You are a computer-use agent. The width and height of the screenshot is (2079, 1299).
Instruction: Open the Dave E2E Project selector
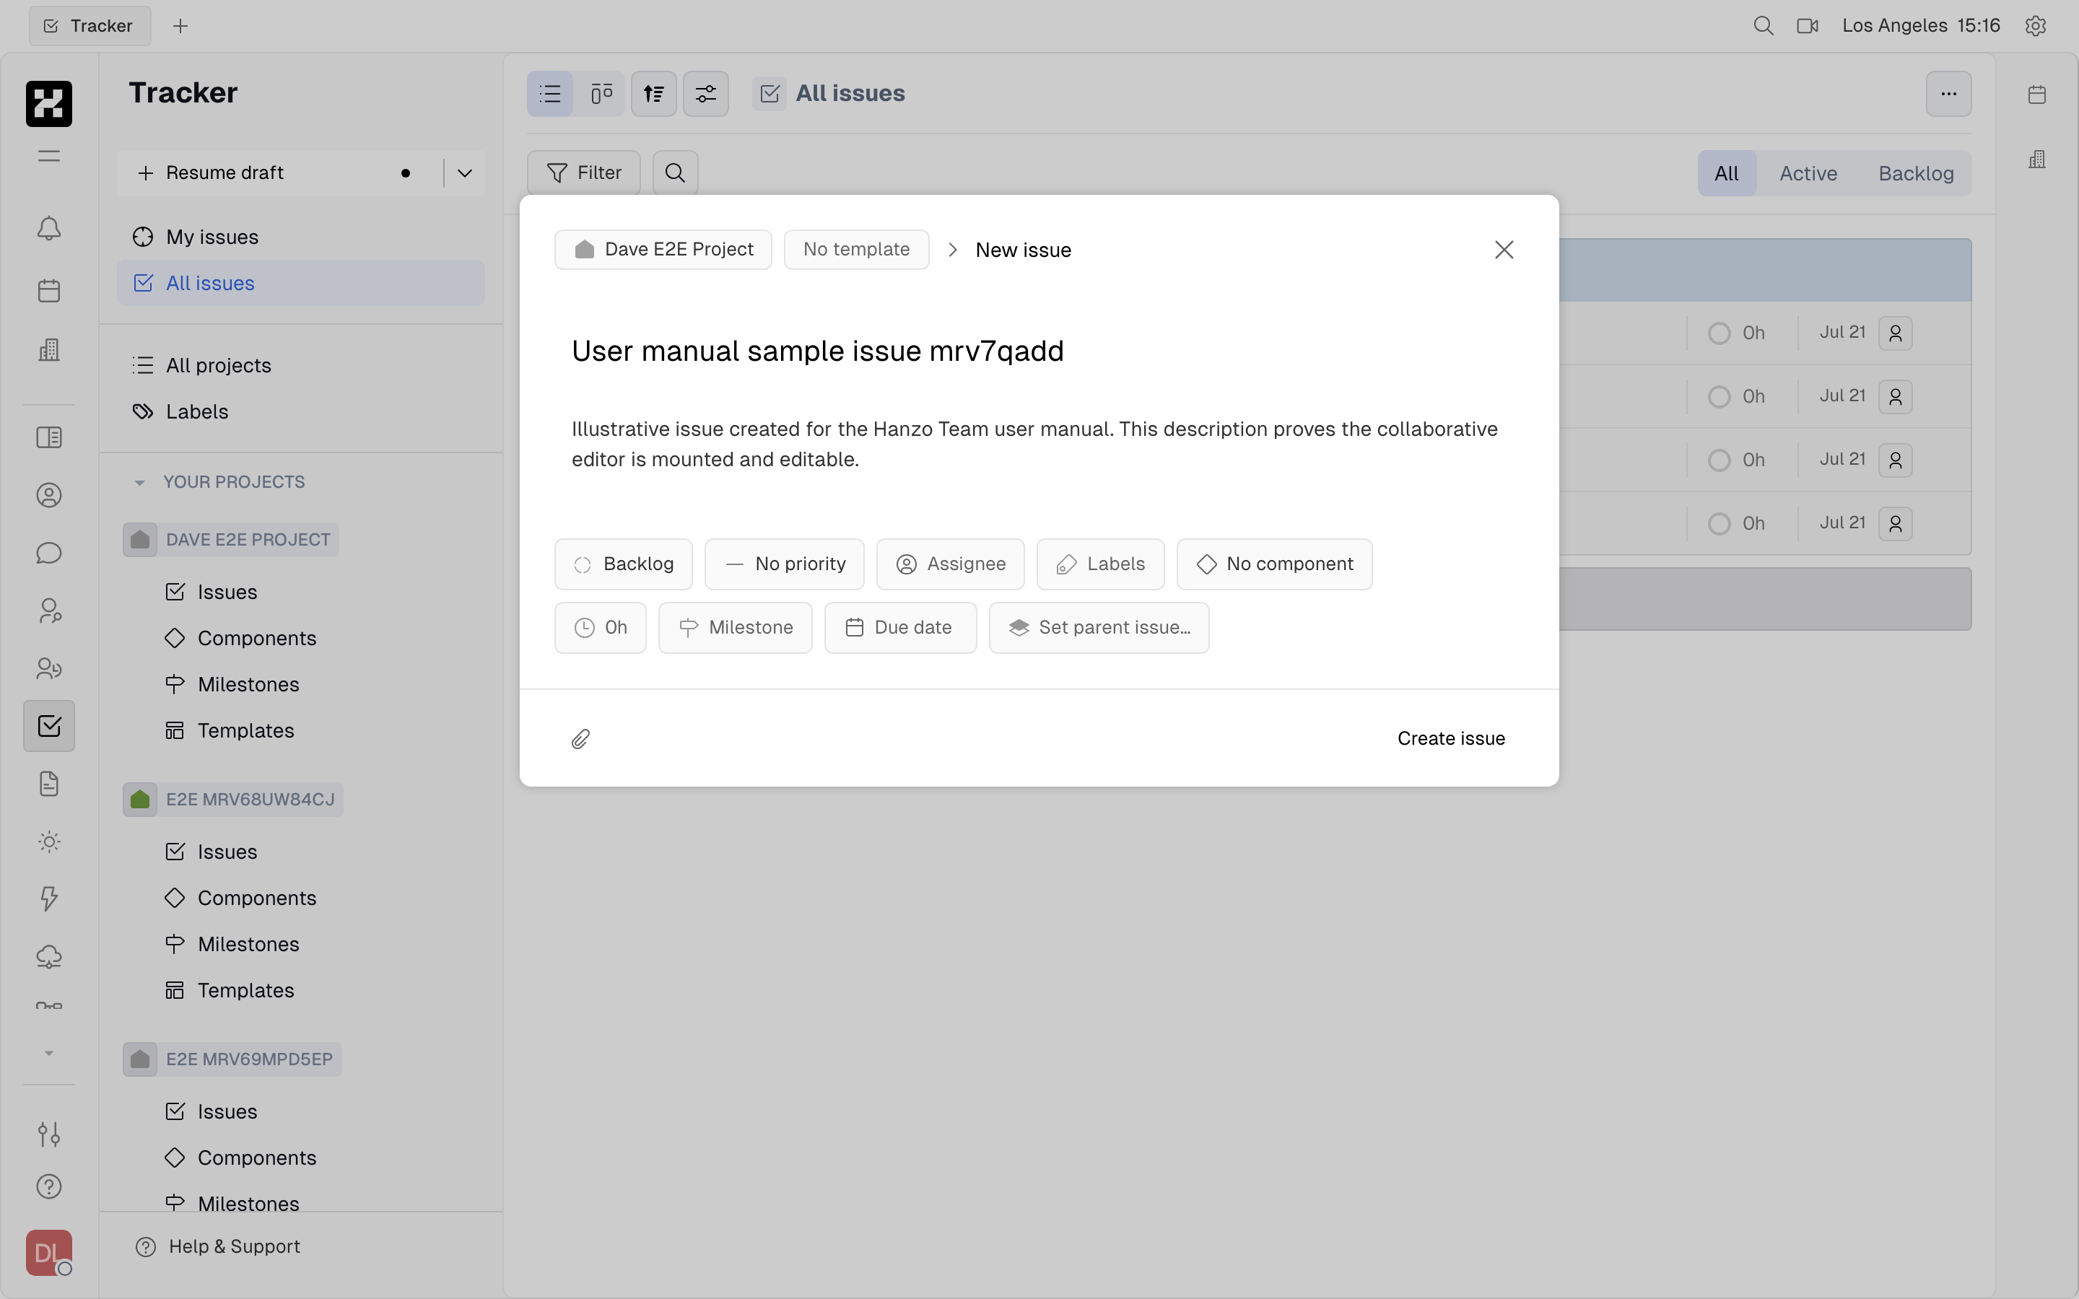tap(663, 250)
